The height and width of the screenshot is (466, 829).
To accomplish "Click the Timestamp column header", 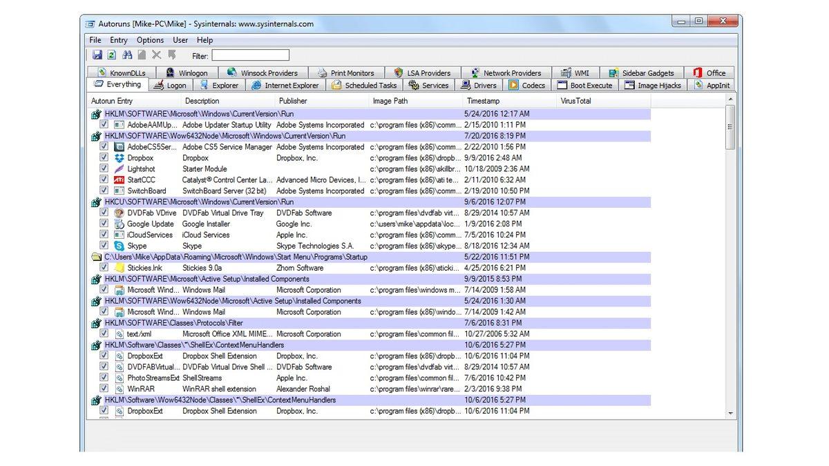I will click(x=484, y=101).
